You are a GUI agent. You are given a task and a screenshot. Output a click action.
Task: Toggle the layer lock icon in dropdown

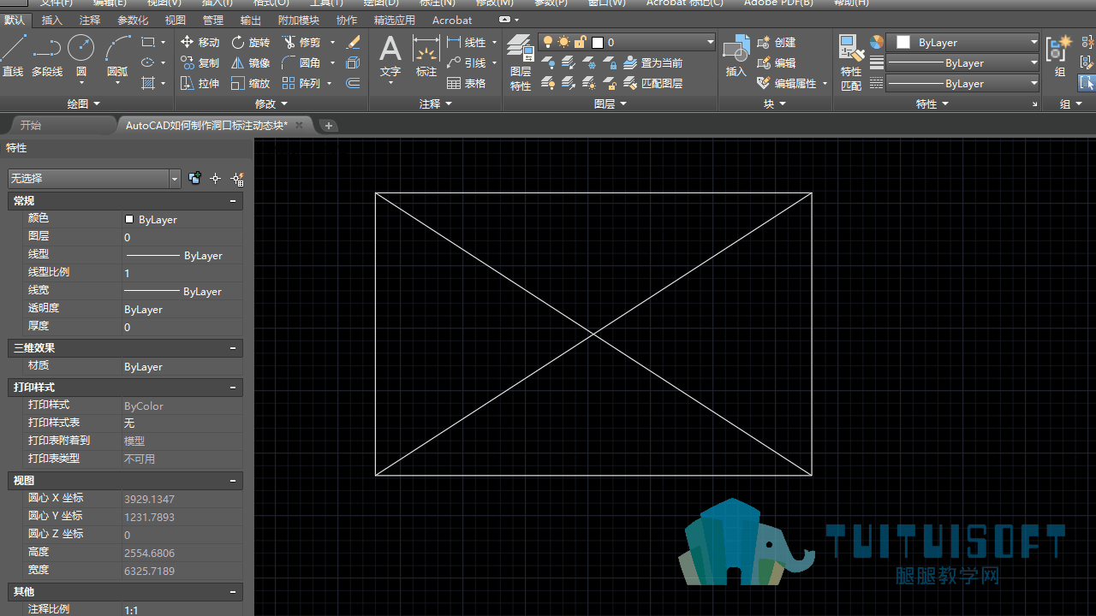580,42
